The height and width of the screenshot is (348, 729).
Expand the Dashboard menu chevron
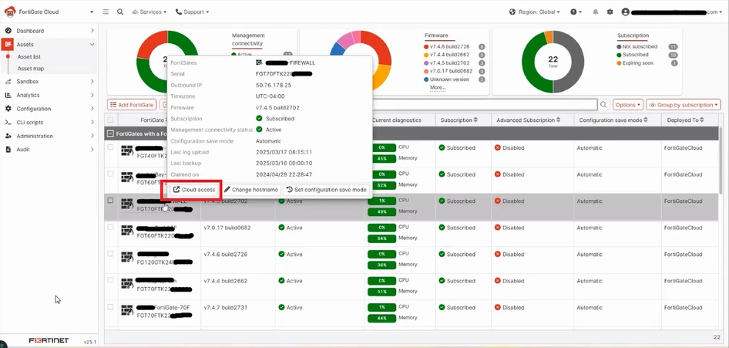92,31
